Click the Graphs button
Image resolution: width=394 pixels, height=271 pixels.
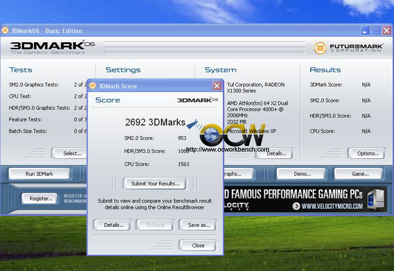click(x=238, y=174)
